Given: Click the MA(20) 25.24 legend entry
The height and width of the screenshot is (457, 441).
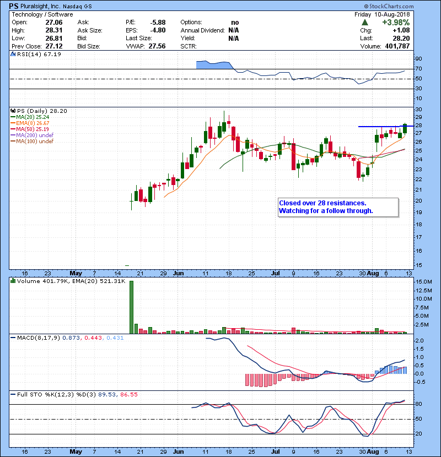Looking at the screenshot, I should 30,117.
